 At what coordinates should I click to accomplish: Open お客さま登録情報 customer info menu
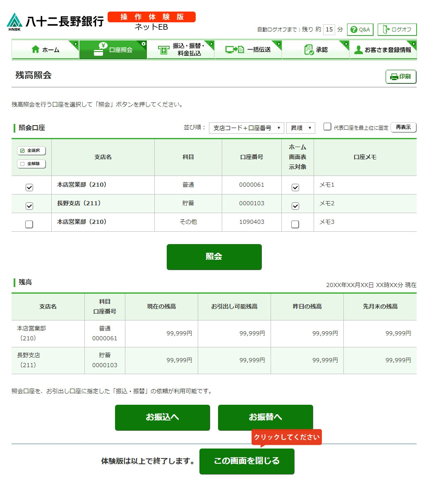[x=383, y=50]
